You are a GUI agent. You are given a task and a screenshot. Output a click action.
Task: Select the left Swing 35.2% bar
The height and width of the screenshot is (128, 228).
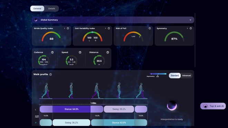[119, 109]
